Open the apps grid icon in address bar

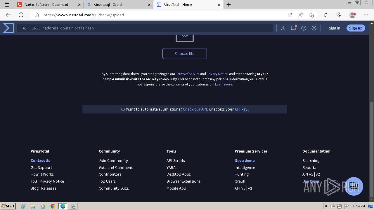(x=290, y=15)
